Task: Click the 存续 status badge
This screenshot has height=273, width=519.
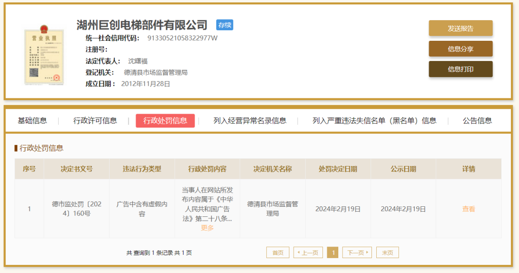Action: click(x=224, y=25)
